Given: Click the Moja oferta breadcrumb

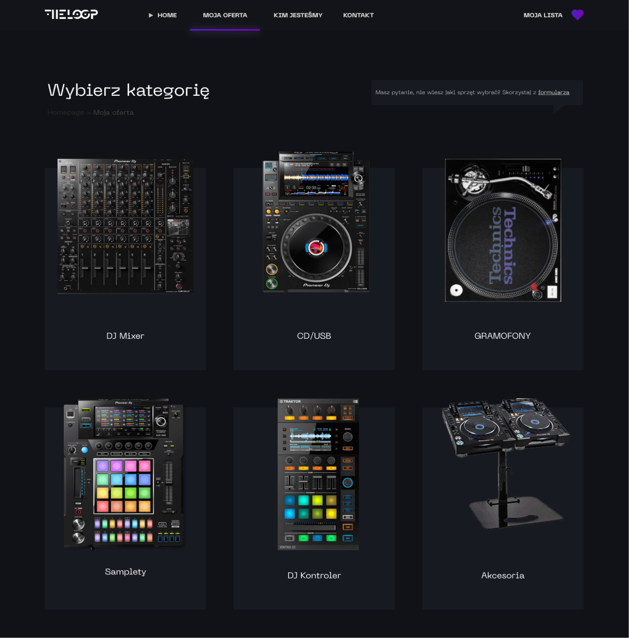Looking at the screenshot, I should (113, 113).
